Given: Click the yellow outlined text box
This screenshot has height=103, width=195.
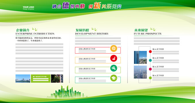Looking at the screenshot, I should 98,60.
